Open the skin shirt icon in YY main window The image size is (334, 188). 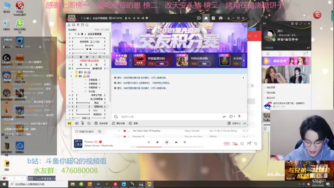pos(296,24)
